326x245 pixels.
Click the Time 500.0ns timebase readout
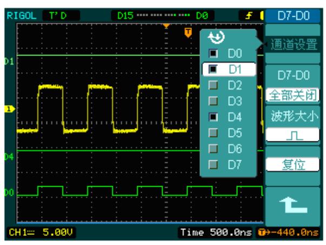[x=222, y=233]
